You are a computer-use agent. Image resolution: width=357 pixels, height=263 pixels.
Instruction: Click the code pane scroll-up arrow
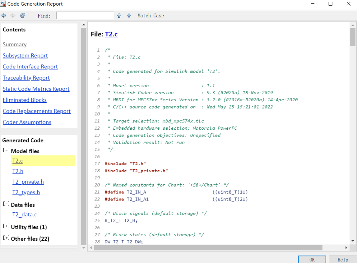coord(353,25)
